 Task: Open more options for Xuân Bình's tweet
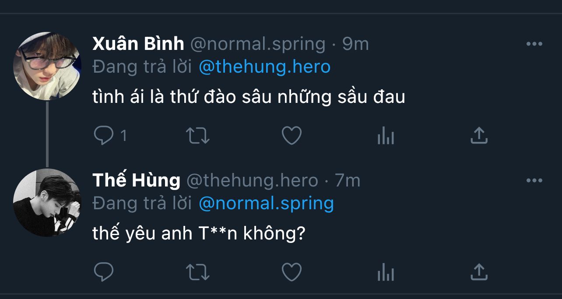point(534,44)
